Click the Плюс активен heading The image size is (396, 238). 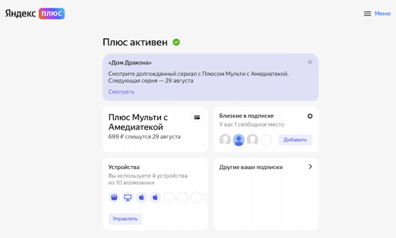point(135,42)
